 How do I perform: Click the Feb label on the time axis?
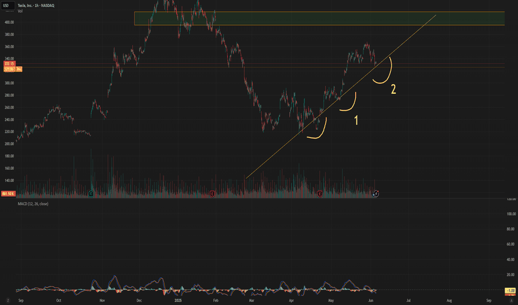coord(216,301)
